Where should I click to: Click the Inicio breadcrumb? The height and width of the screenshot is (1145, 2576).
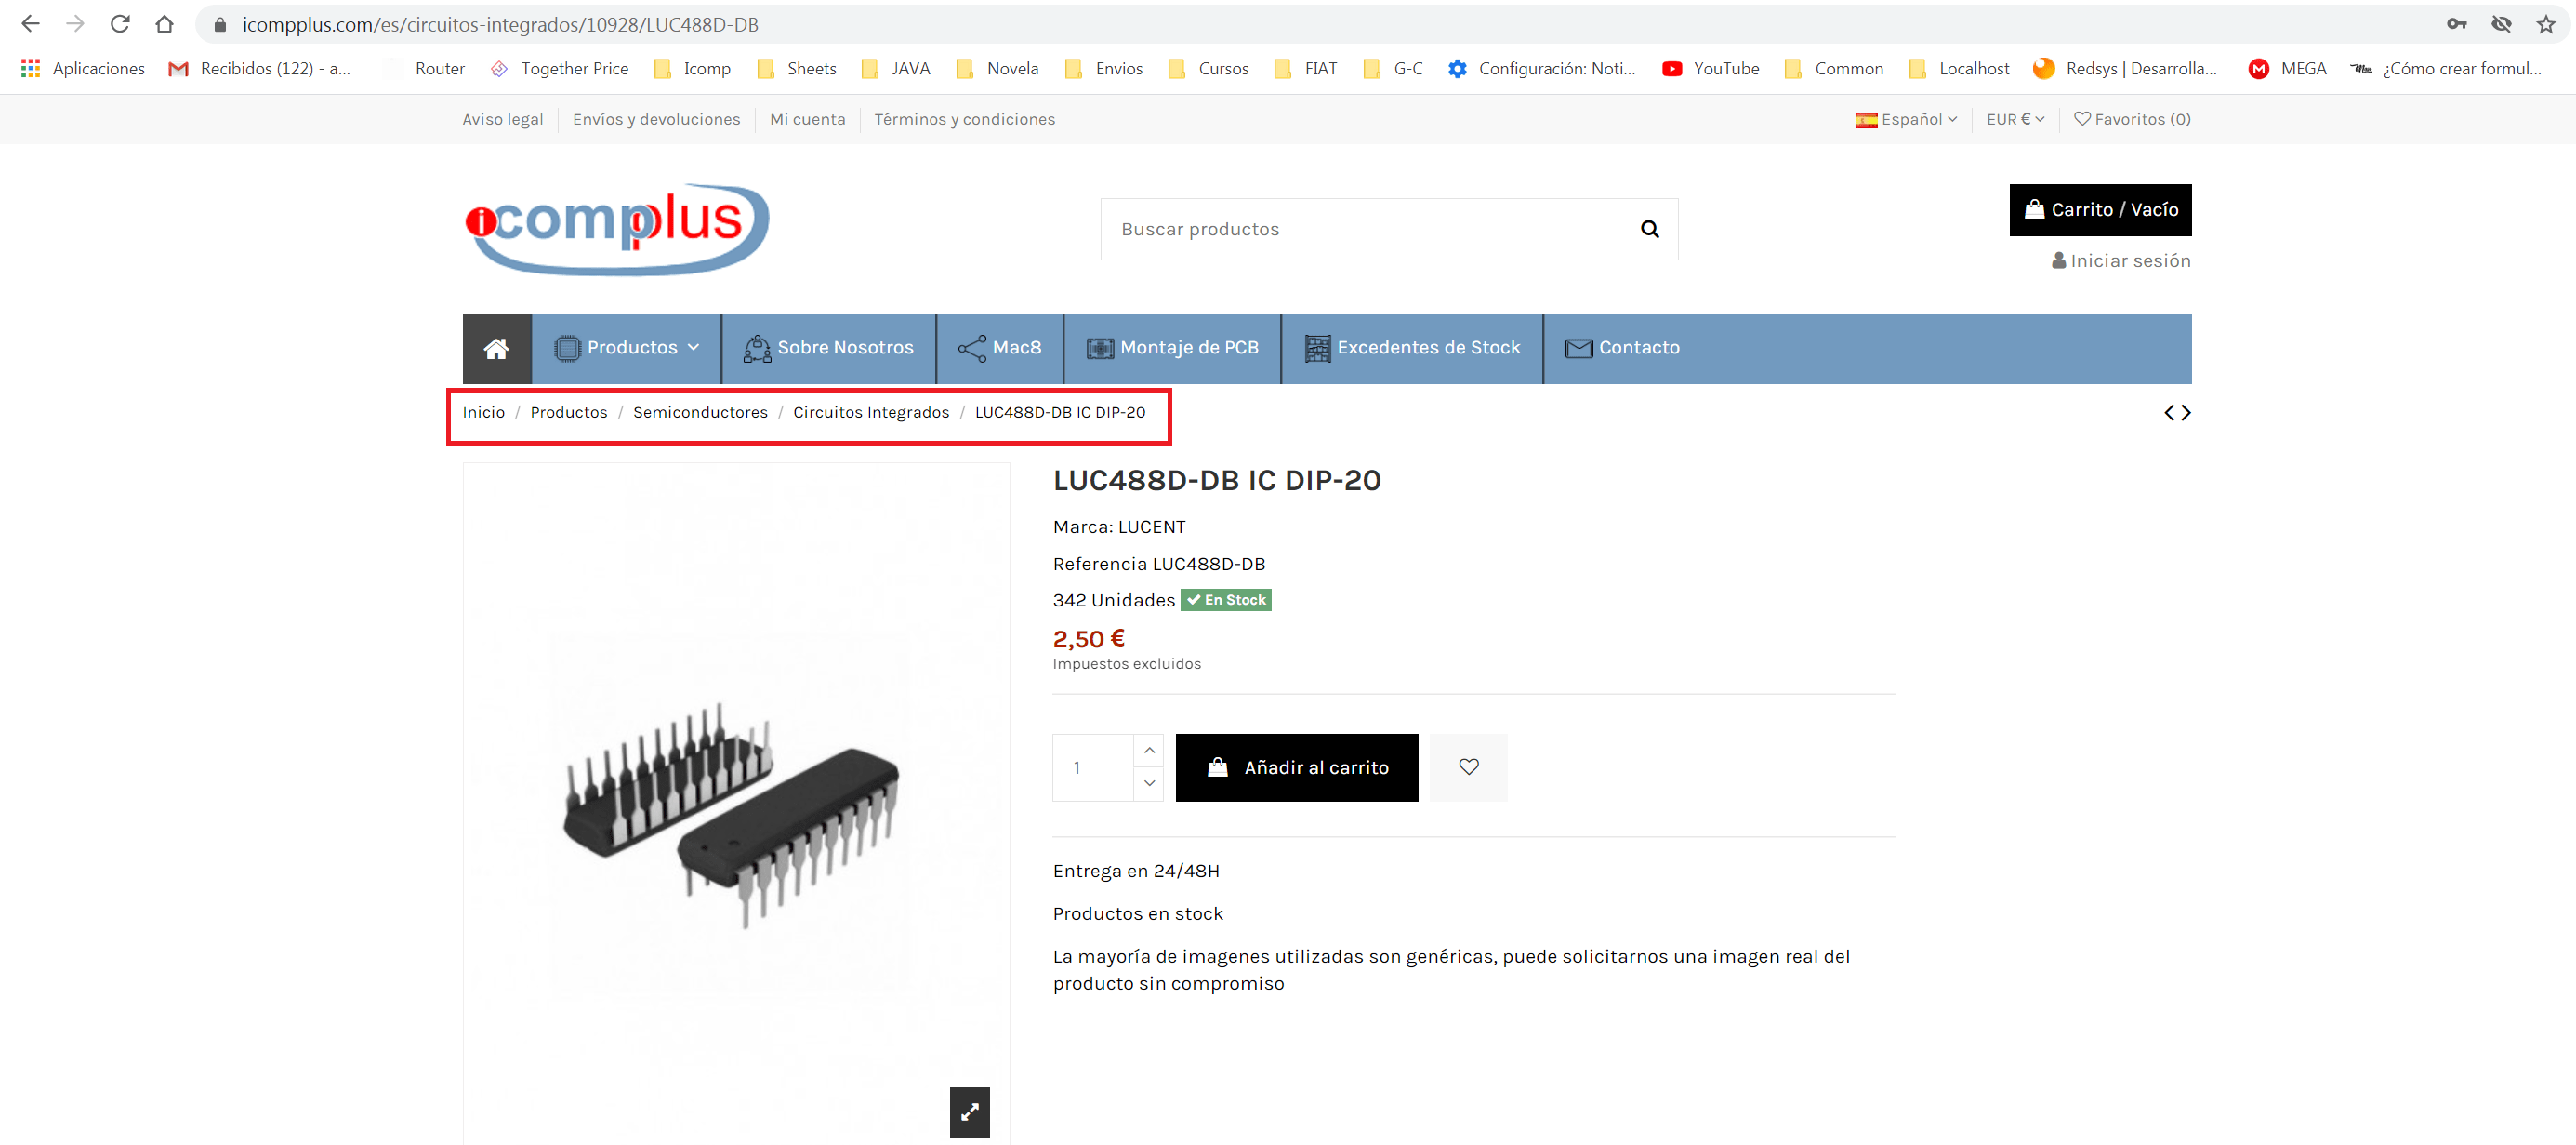coord(484,412)
